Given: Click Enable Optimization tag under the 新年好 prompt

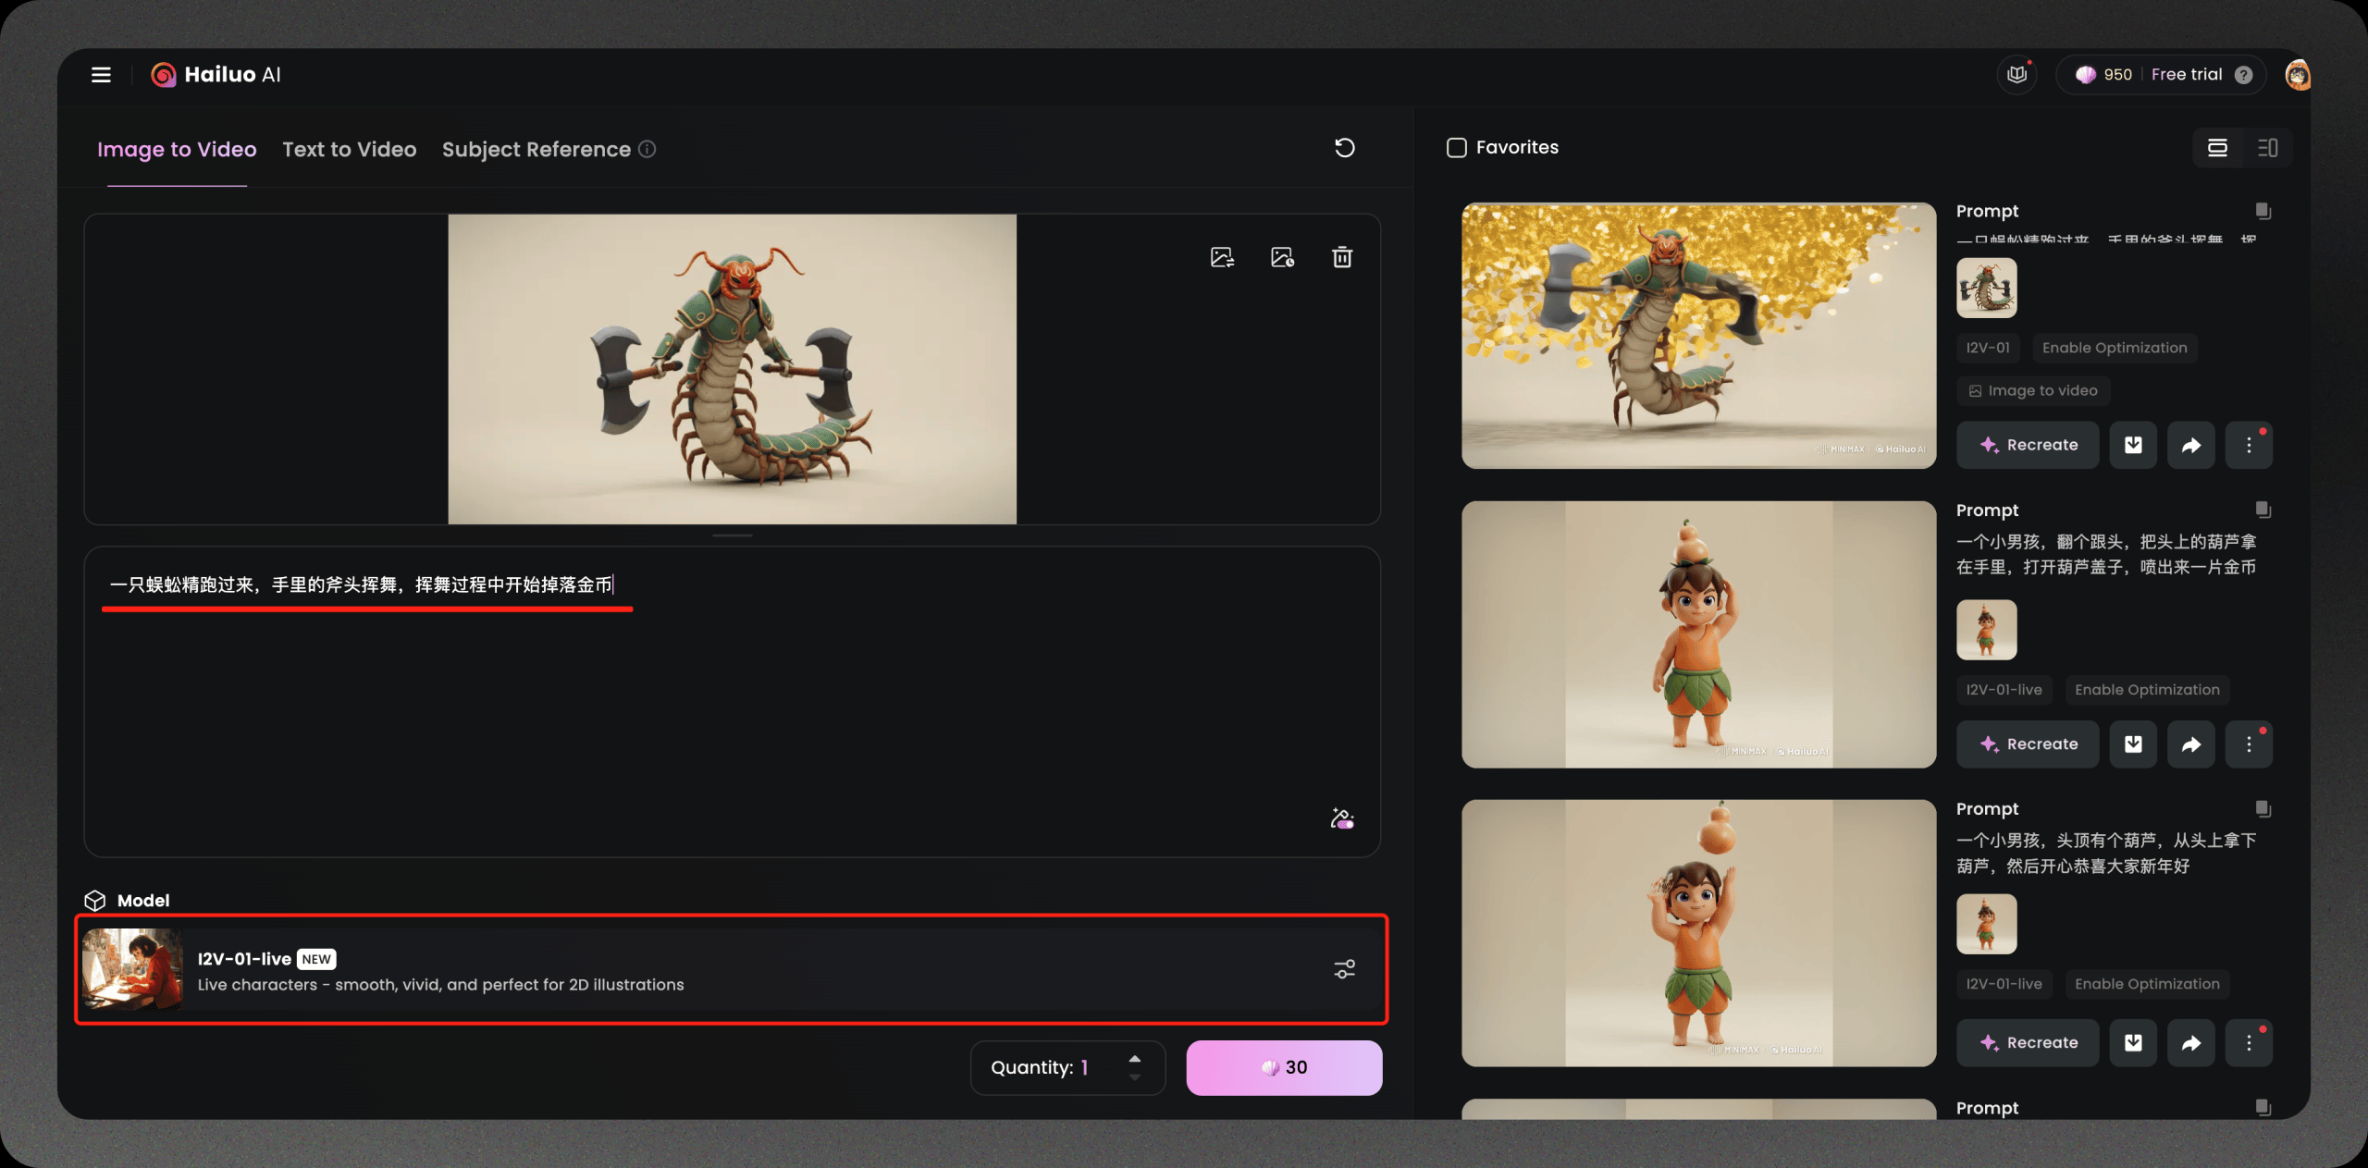Looking at the screenshot, I should coord(2147,984).
